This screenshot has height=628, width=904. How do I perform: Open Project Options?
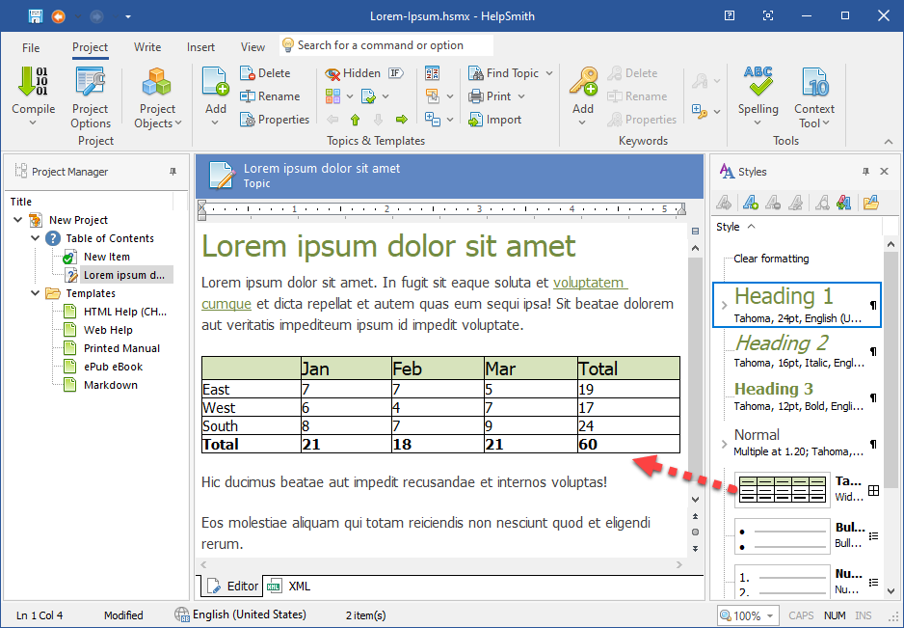(x=91, y=97)
